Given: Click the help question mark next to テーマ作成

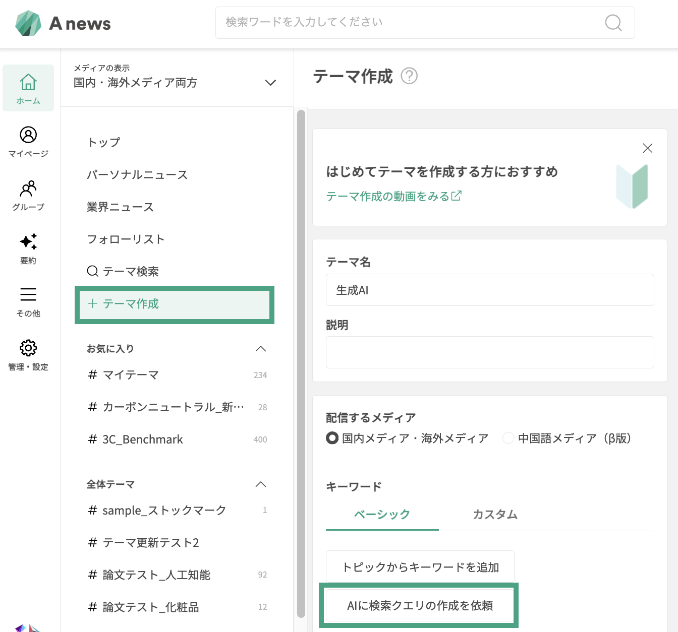Looking at the screenshot, I should pos(409,76).
